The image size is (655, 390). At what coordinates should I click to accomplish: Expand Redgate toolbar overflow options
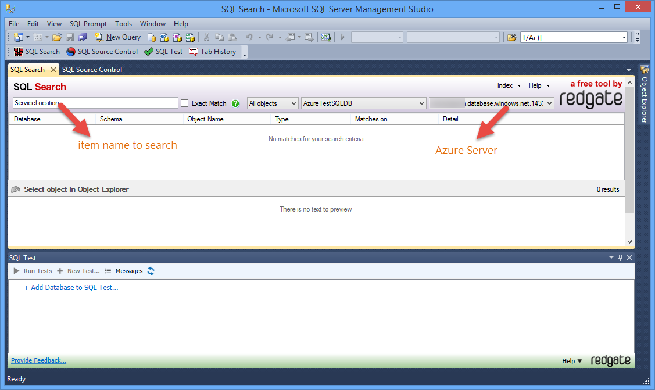pyautogui.click(x=244, y=53)
